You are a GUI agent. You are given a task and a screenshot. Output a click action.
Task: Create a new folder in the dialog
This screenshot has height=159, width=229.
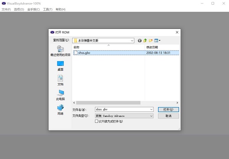(151, 40)
